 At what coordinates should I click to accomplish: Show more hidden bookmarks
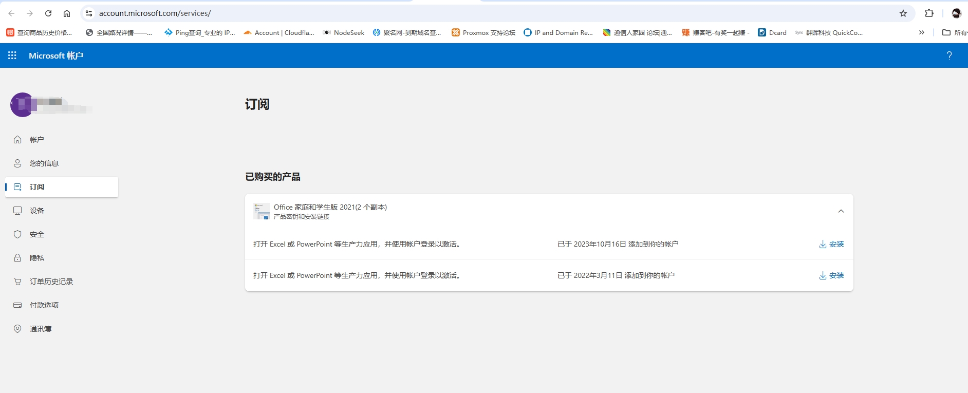point(921,32)
